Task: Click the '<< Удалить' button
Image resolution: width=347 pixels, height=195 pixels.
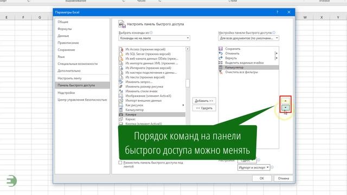Action: pos(204,108)
